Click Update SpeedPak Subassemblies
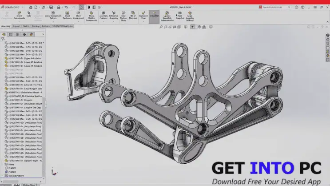 (x=167, y=16)
